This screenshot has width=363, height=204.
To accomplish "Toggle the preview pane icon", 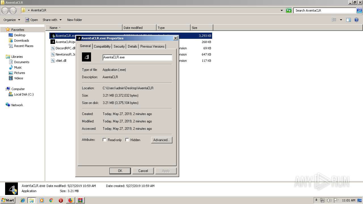I will 349,20.
